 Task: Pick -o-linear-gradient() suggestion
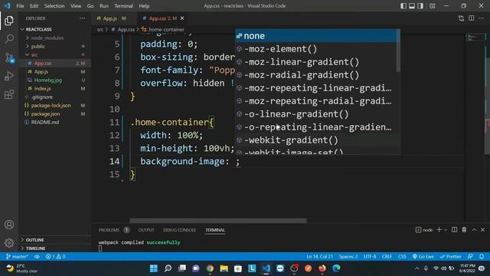pyautogui.click(x=315, y=114)
